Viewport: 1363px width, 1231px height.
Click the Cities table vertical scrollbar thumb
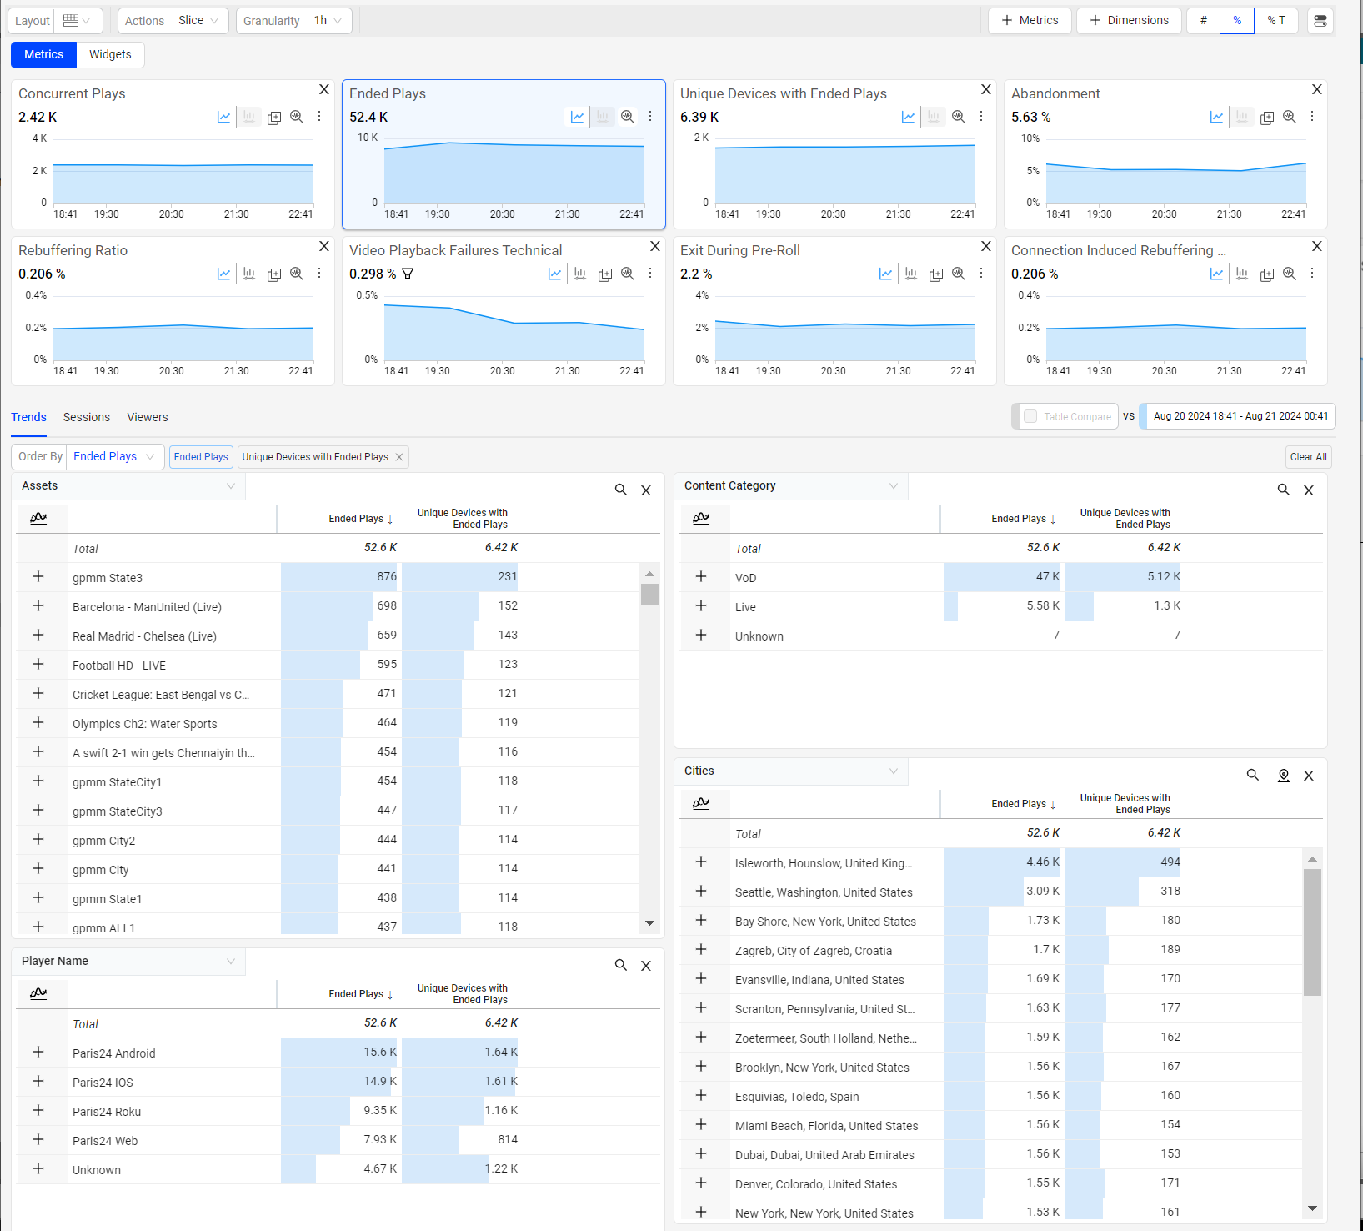(x=1312, y=932)
